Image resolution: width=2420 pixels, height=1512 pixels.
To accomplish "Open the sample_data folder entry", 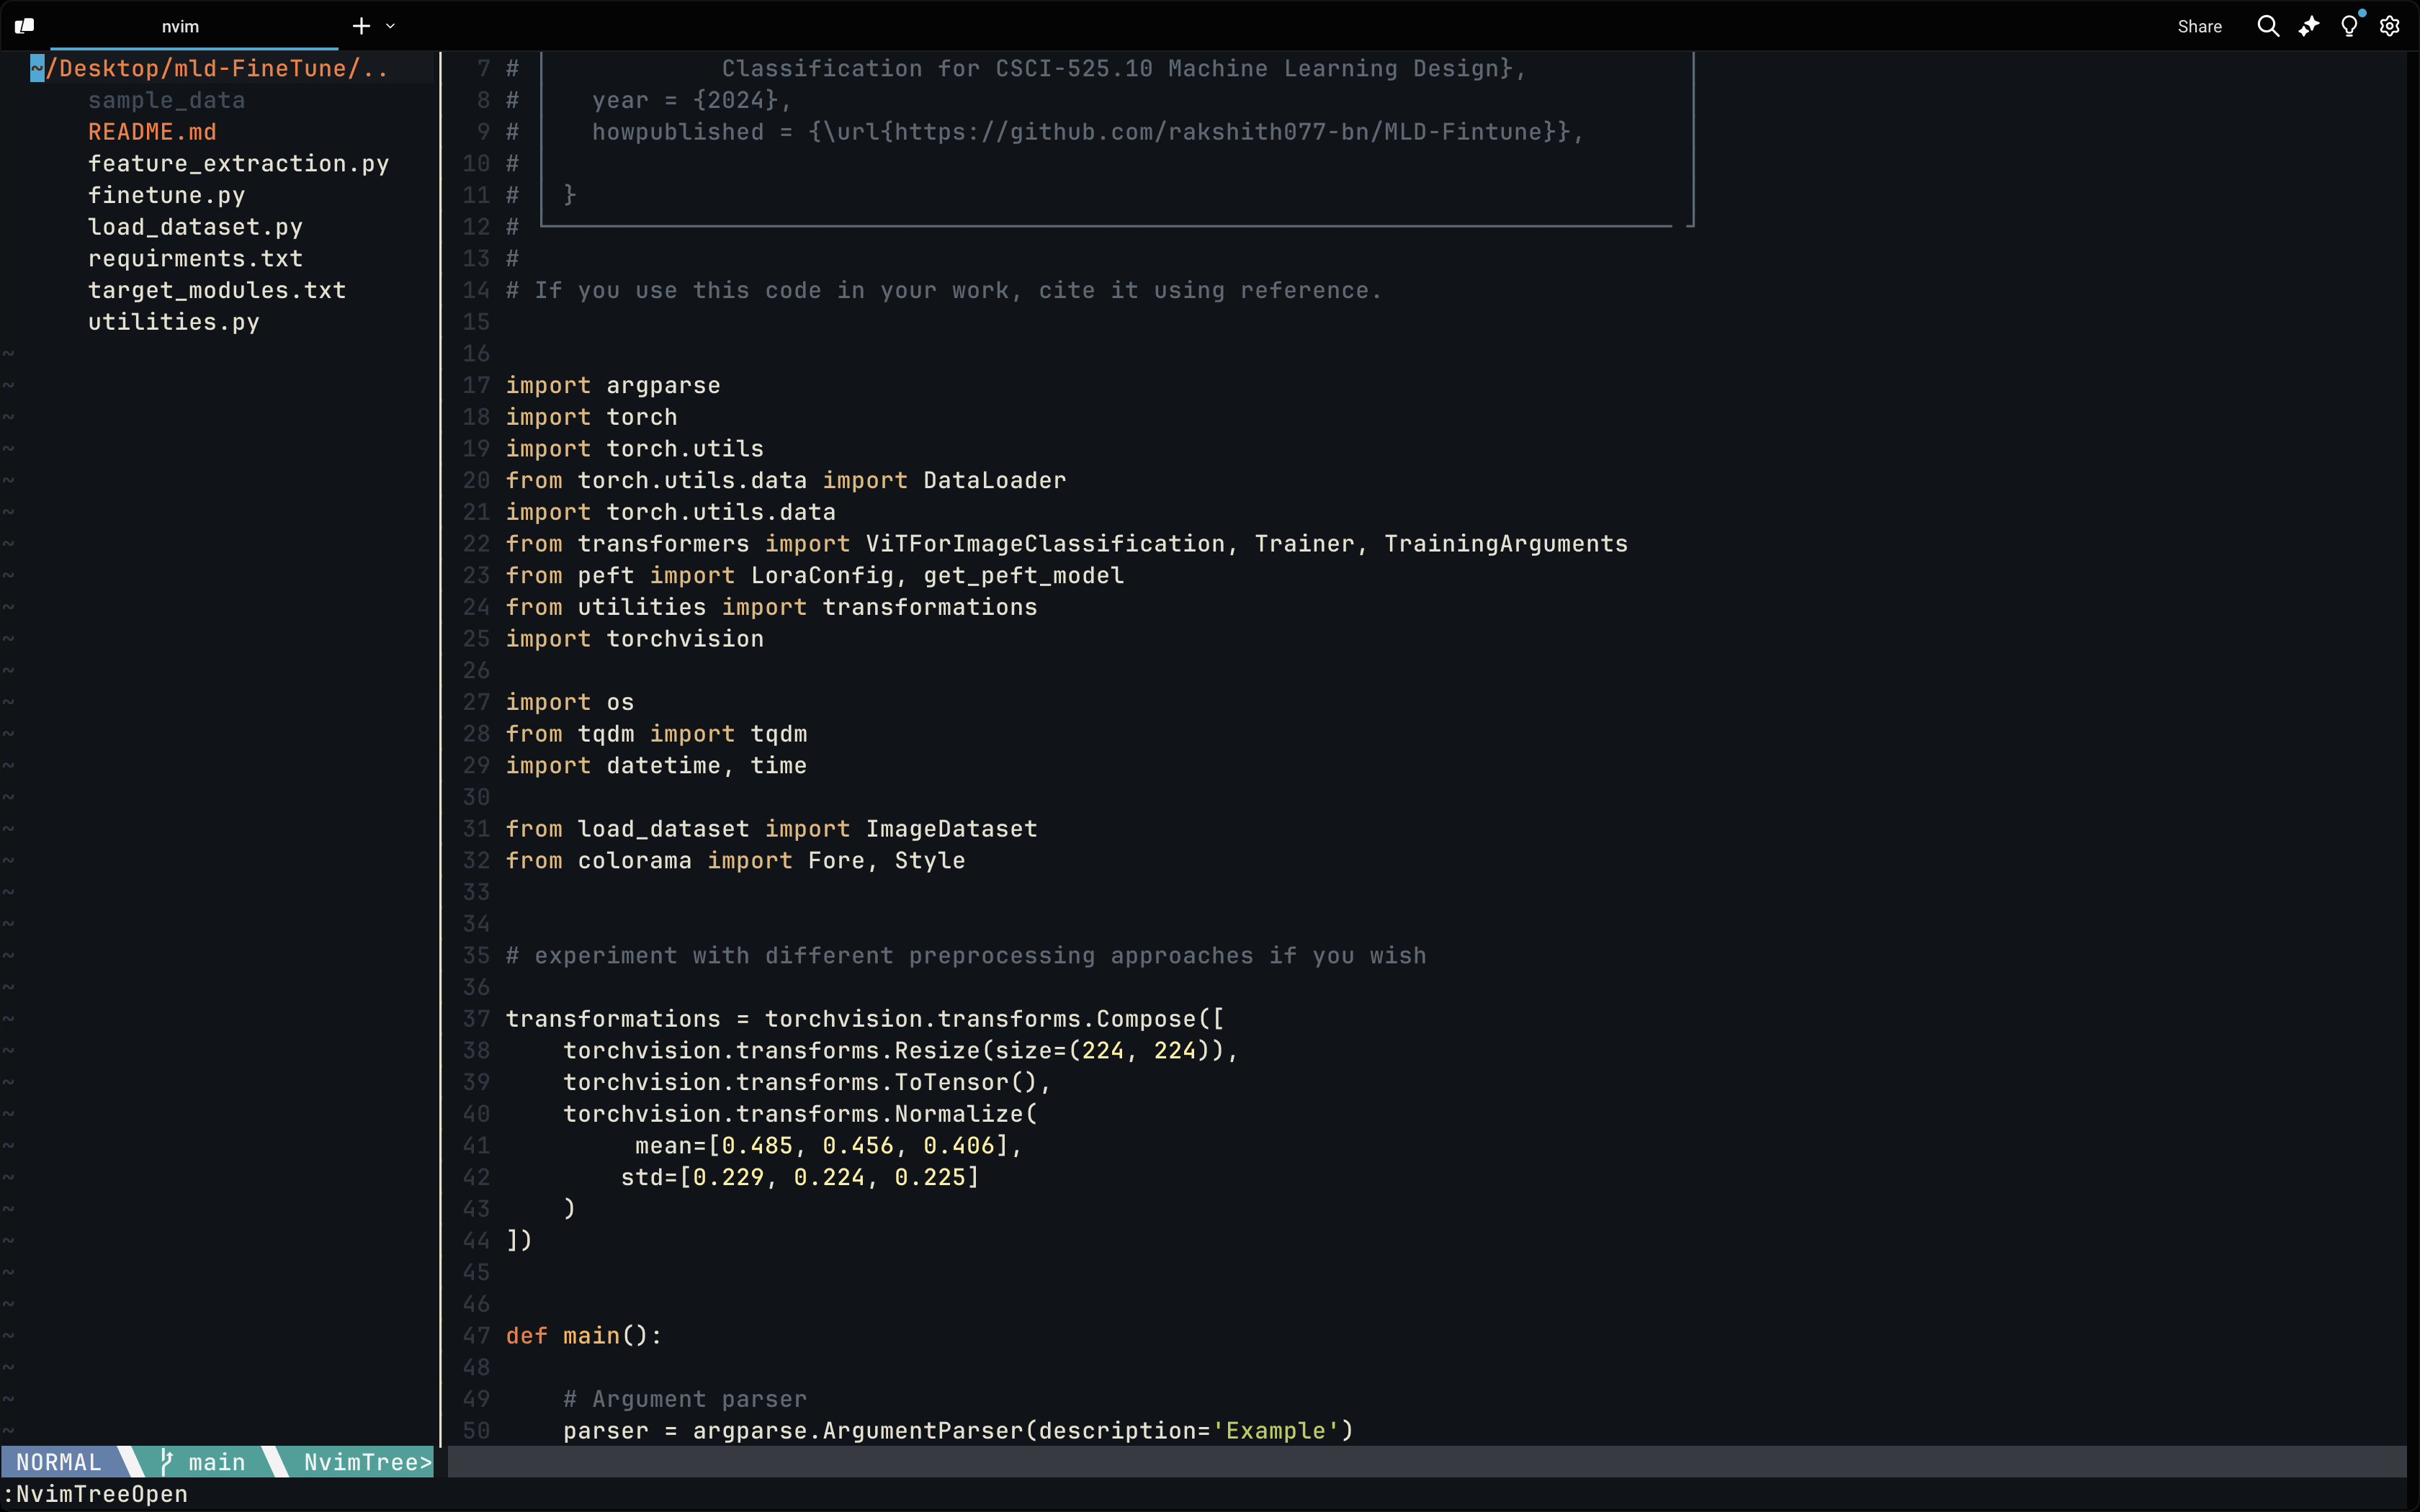I will coord(166,100).
